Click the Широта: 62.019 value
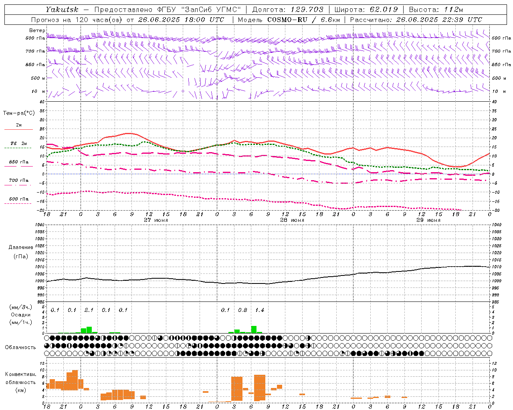513x410 pixels. tap(366, 10)
